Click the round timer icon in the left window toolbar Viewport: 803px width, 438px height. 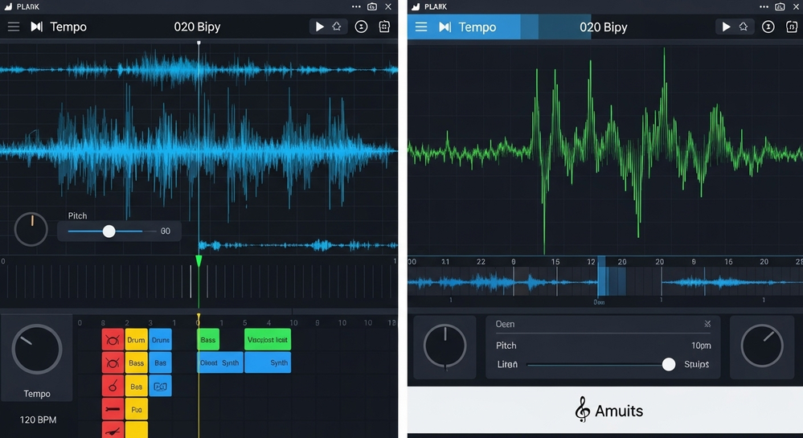click(x=361, y=27)
